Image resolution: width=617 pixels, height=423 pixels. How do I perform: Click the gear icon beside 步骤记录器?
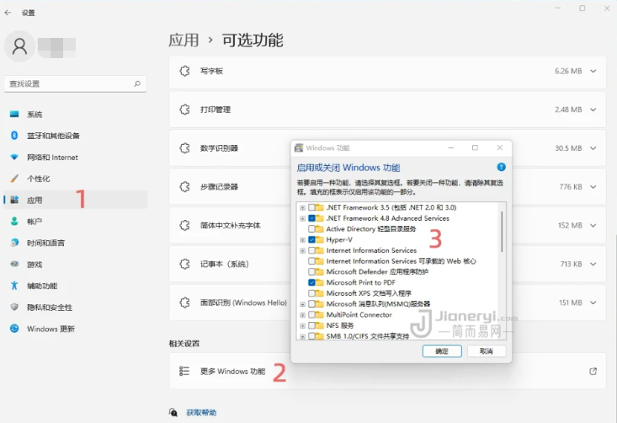[x=184, y=187]
